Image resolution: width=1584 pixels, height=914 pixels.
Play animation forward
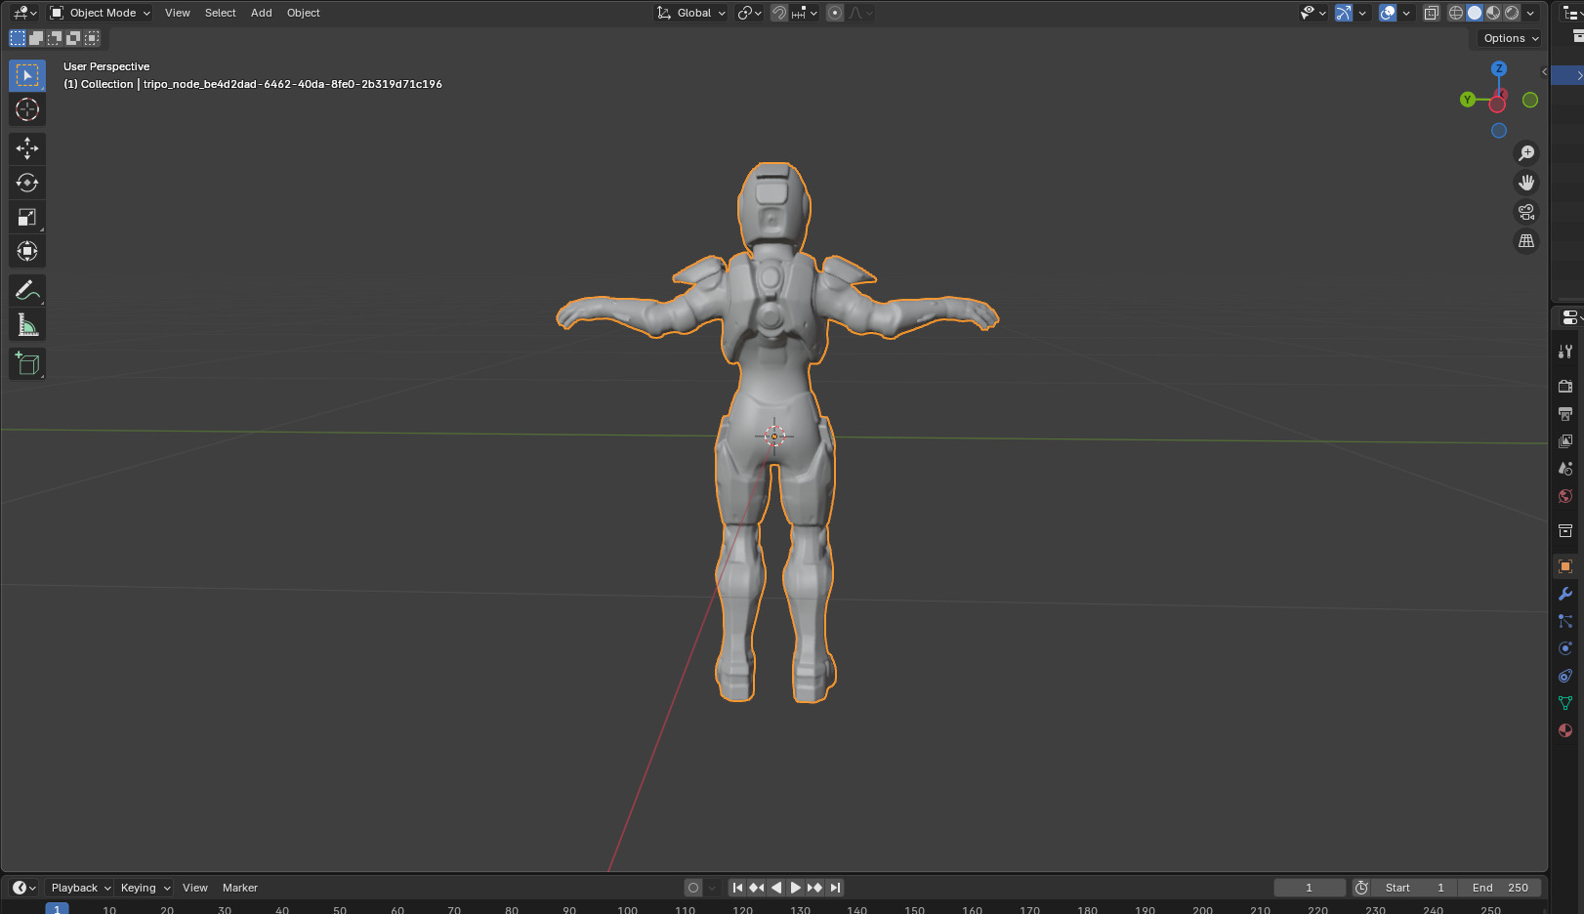[795, 888]
